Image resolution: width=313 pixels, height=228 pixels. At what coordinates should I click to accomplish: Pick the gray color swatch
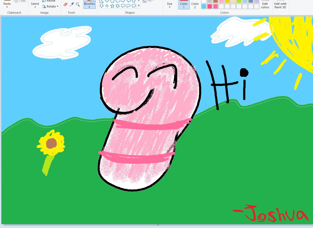tap(210, 1)
